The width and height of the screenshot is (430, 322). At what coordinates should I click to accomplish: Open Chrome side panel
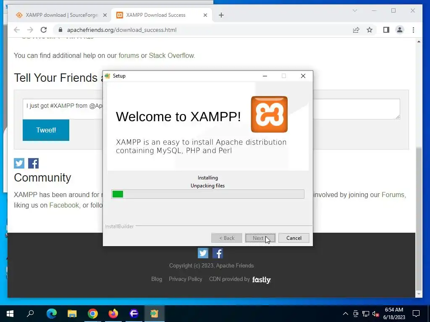coord(386,30)
